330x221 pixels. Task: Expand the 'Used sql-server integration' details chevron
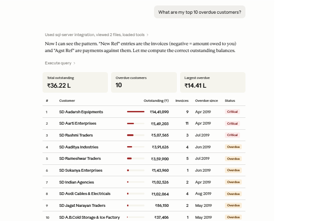click(x=148, y=35)
